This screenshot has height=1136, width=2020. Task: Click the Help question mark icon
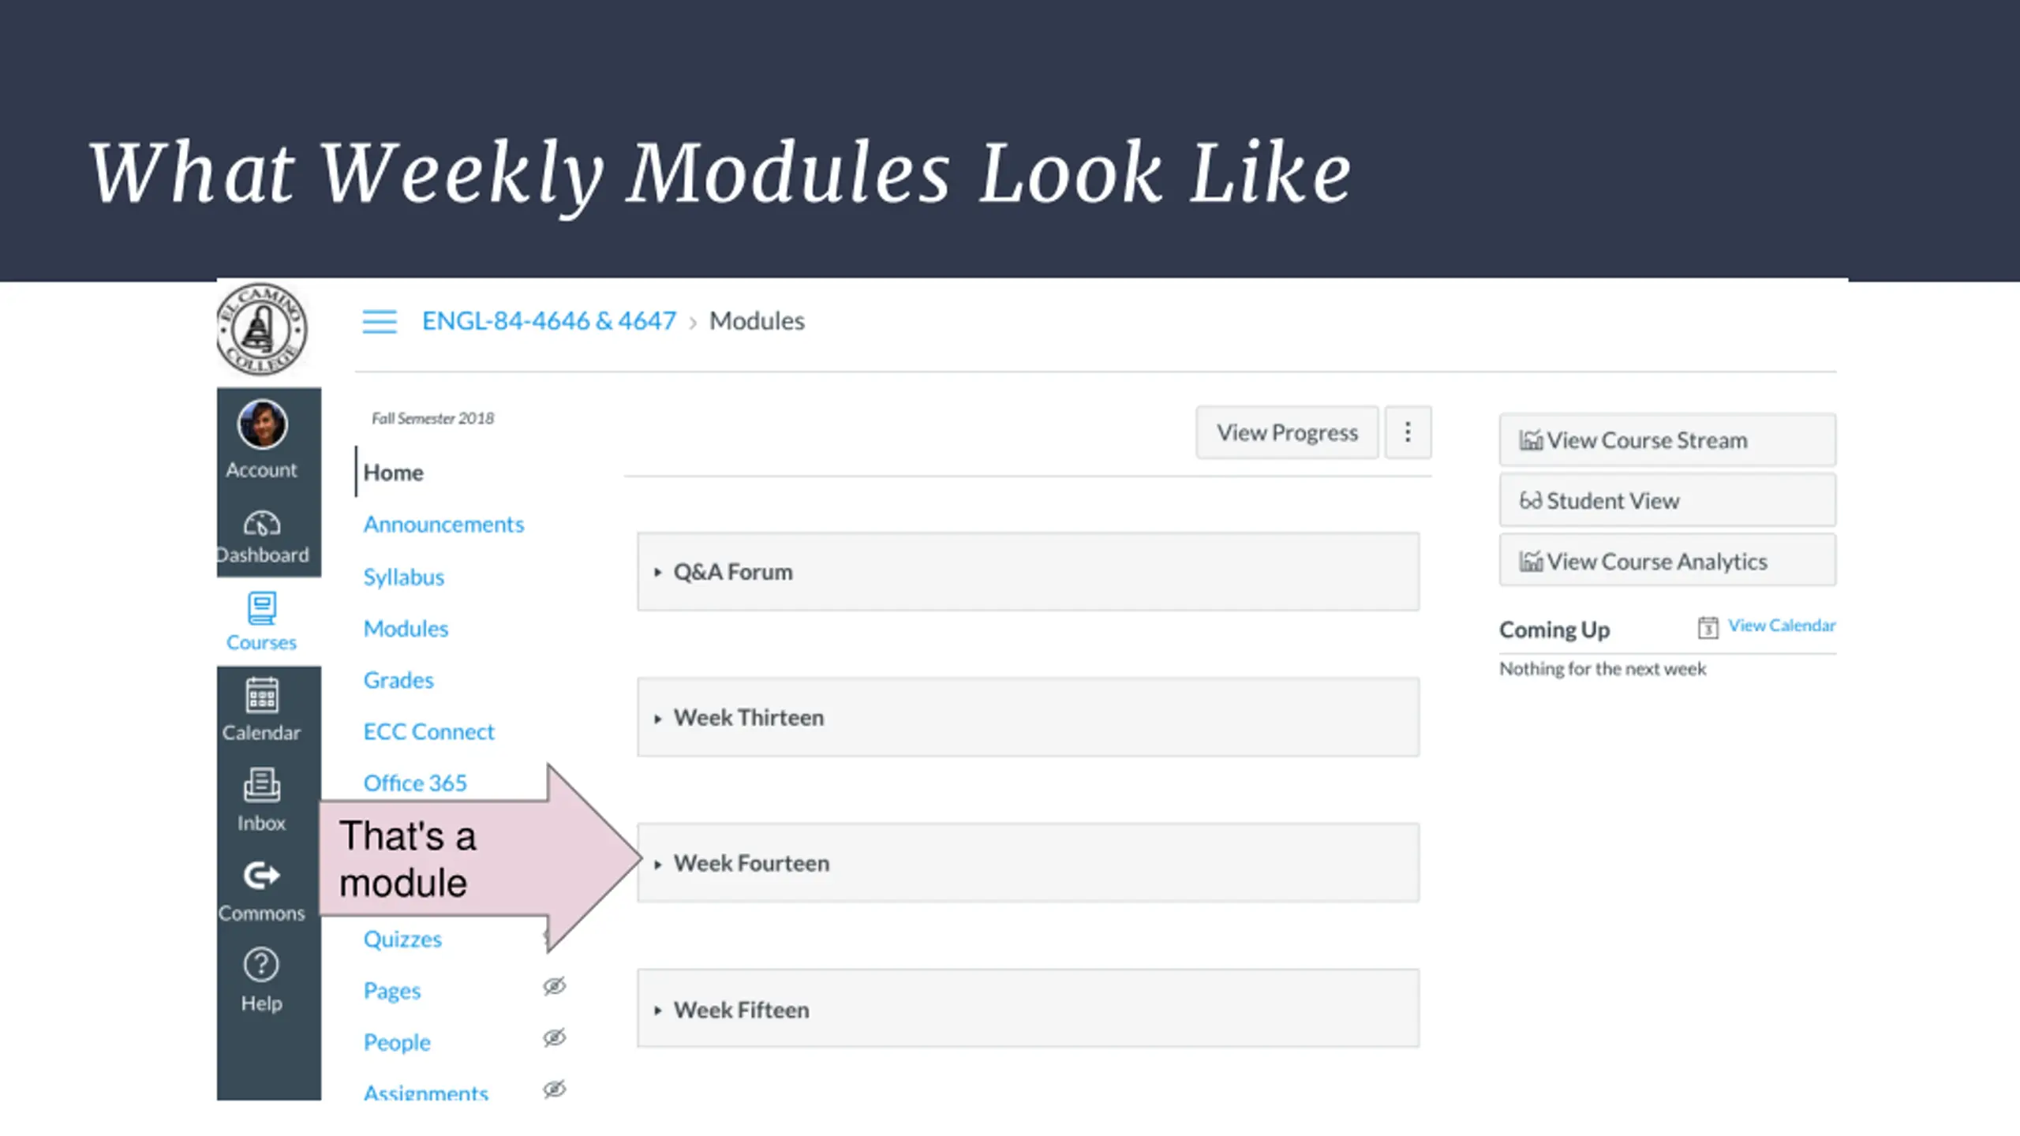262,965
